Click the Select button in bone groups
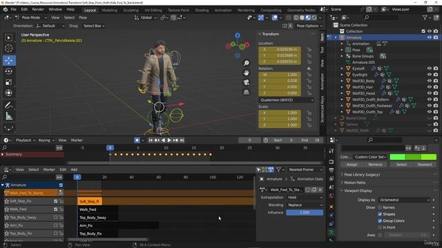442x248 pixels. [x=401, y=165]
